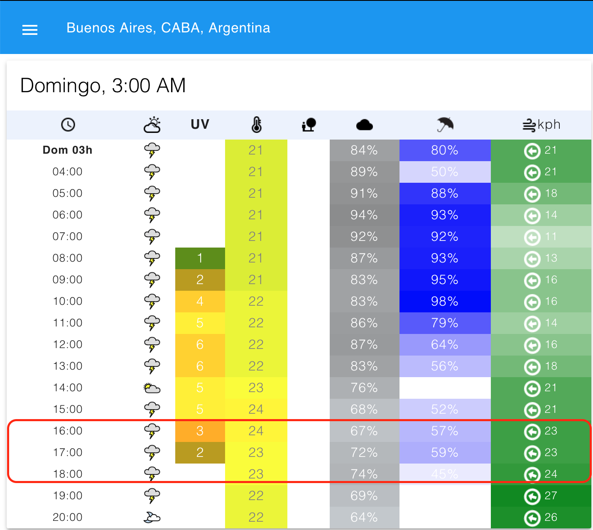This screenshot has width=593, height=530.
Task: Click the 94% cloud cover cell at 06:00
Action: (x=365, y=215)
